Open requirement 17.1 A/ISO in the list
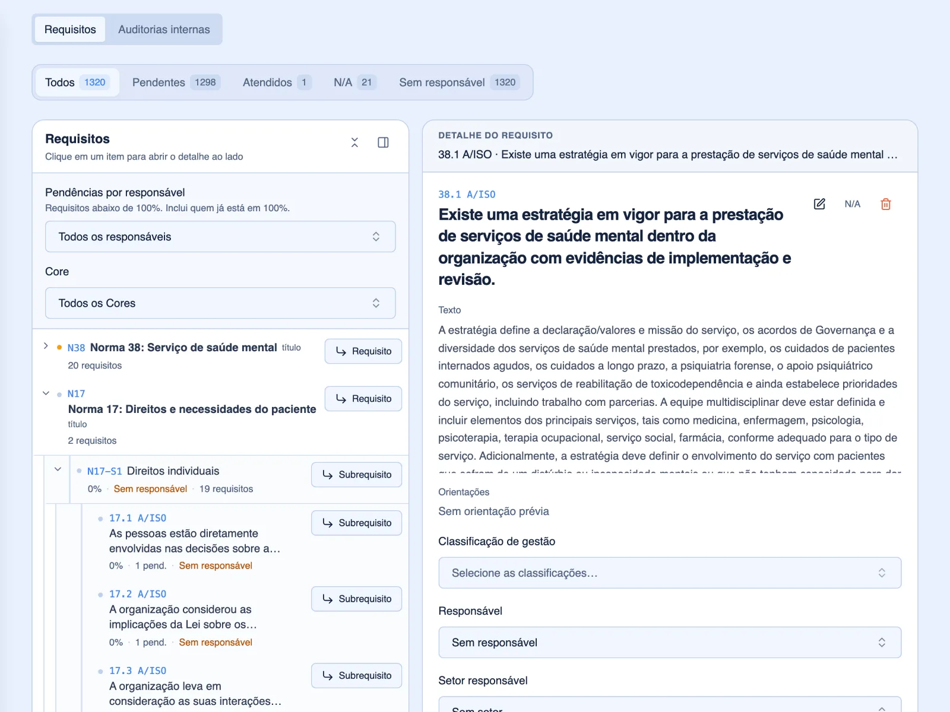The image size is (950, 712). tap(195, 541)
